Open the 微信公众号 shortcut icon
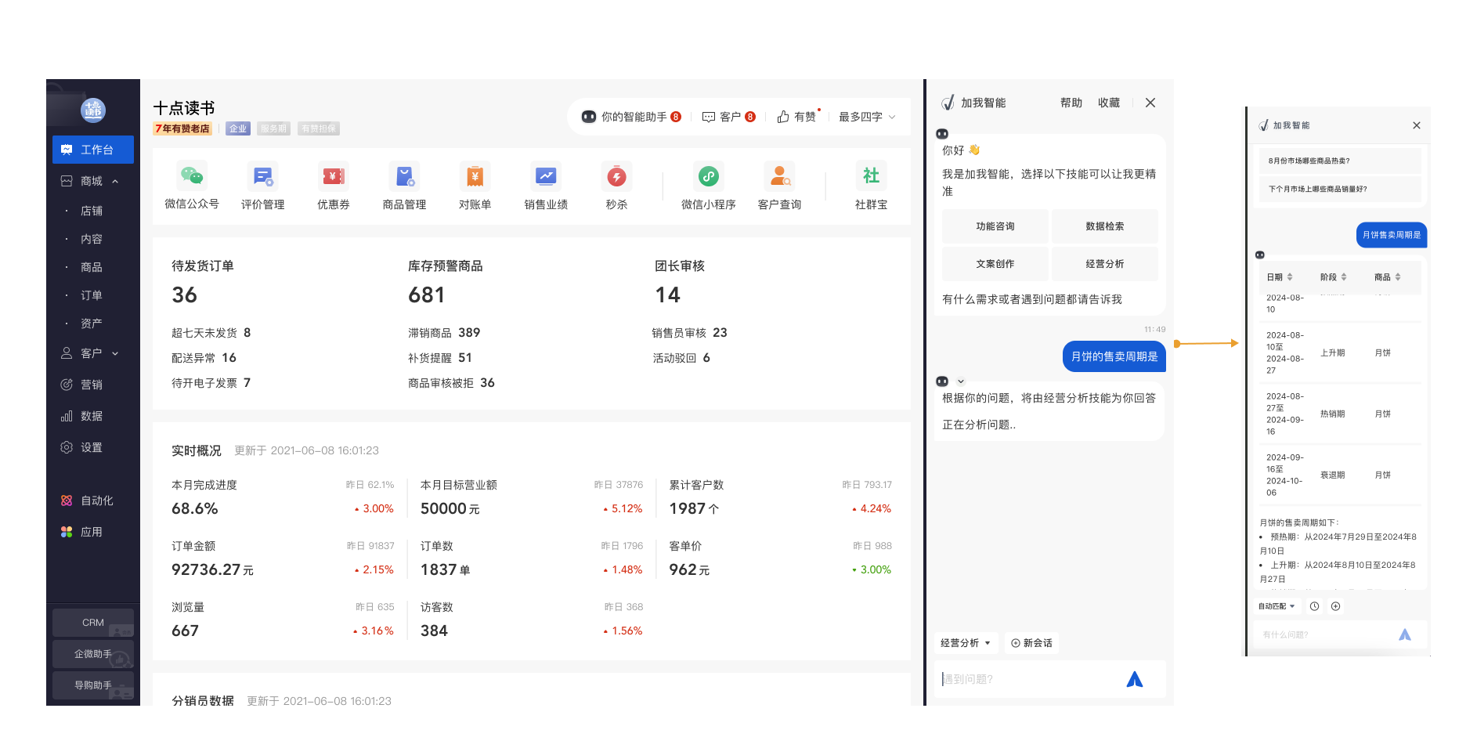Image resolution: width=1477 pixels, height=730 pixels. pos(191,177)
